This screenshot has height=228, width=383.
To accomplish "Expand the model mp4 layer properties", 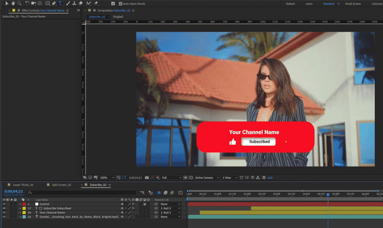I will click(20, 216).
